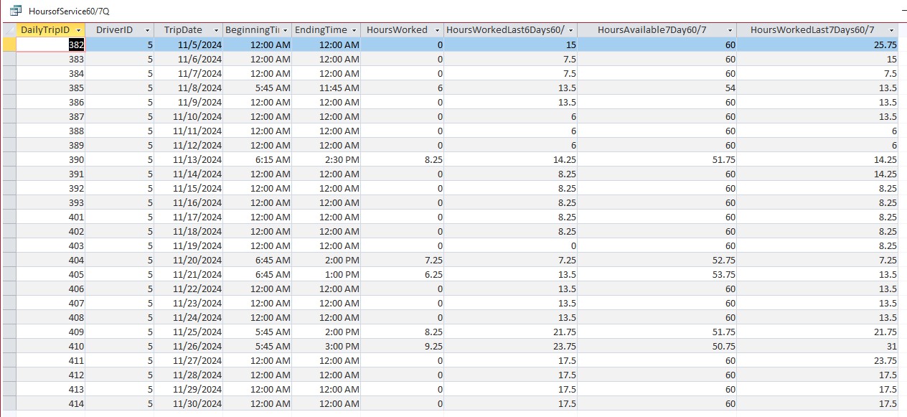Click TripDate cell 11/13/2024

pyautogui.click(x=189, y=159)
